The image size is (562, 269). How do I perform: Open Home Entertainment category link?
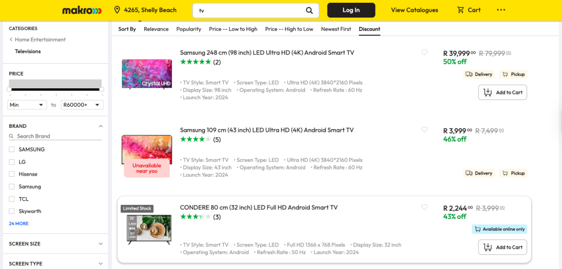pos(40,40)
